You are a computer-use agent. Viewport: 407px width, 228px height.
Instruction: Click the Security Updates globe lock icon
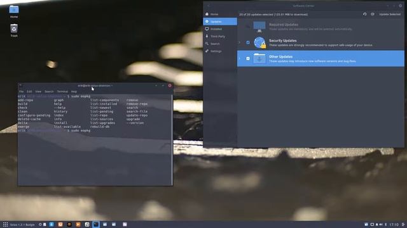[259, 42]
